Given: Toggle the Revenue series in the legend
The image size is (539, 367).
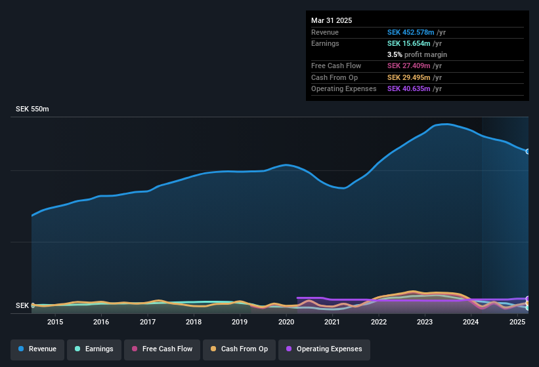Looking at the screenshot, I should click(37, 349).
